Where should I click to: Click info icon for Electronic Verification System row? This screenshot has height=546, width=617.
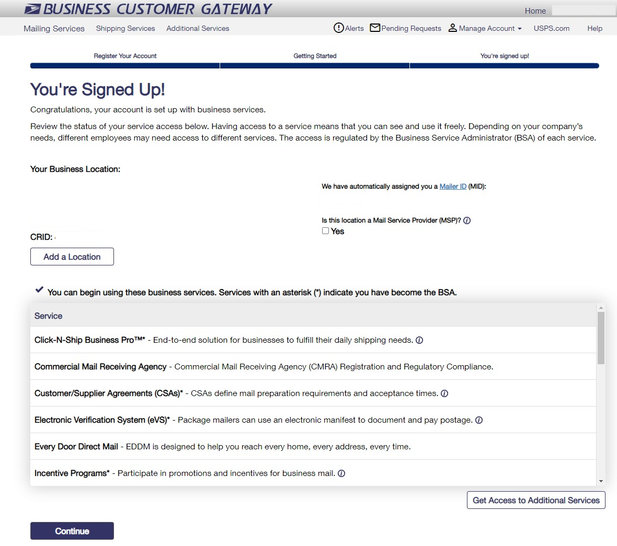click(x=479, y=420)
